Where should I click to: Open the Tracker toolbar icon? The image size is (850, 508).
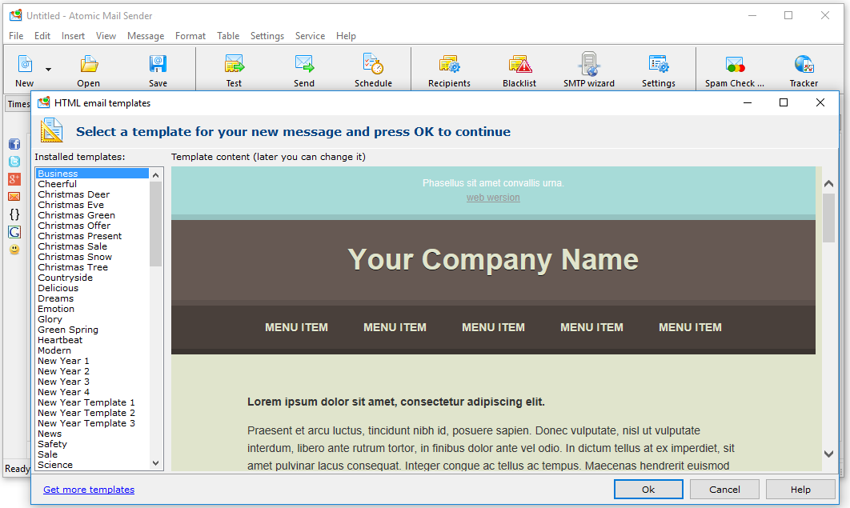coord(804,64)
